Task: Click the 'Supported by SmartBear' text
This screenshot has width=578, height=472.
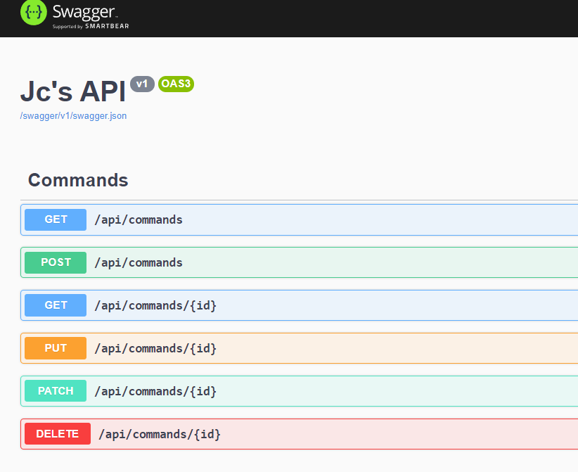Action: click(x=91, y=27)
